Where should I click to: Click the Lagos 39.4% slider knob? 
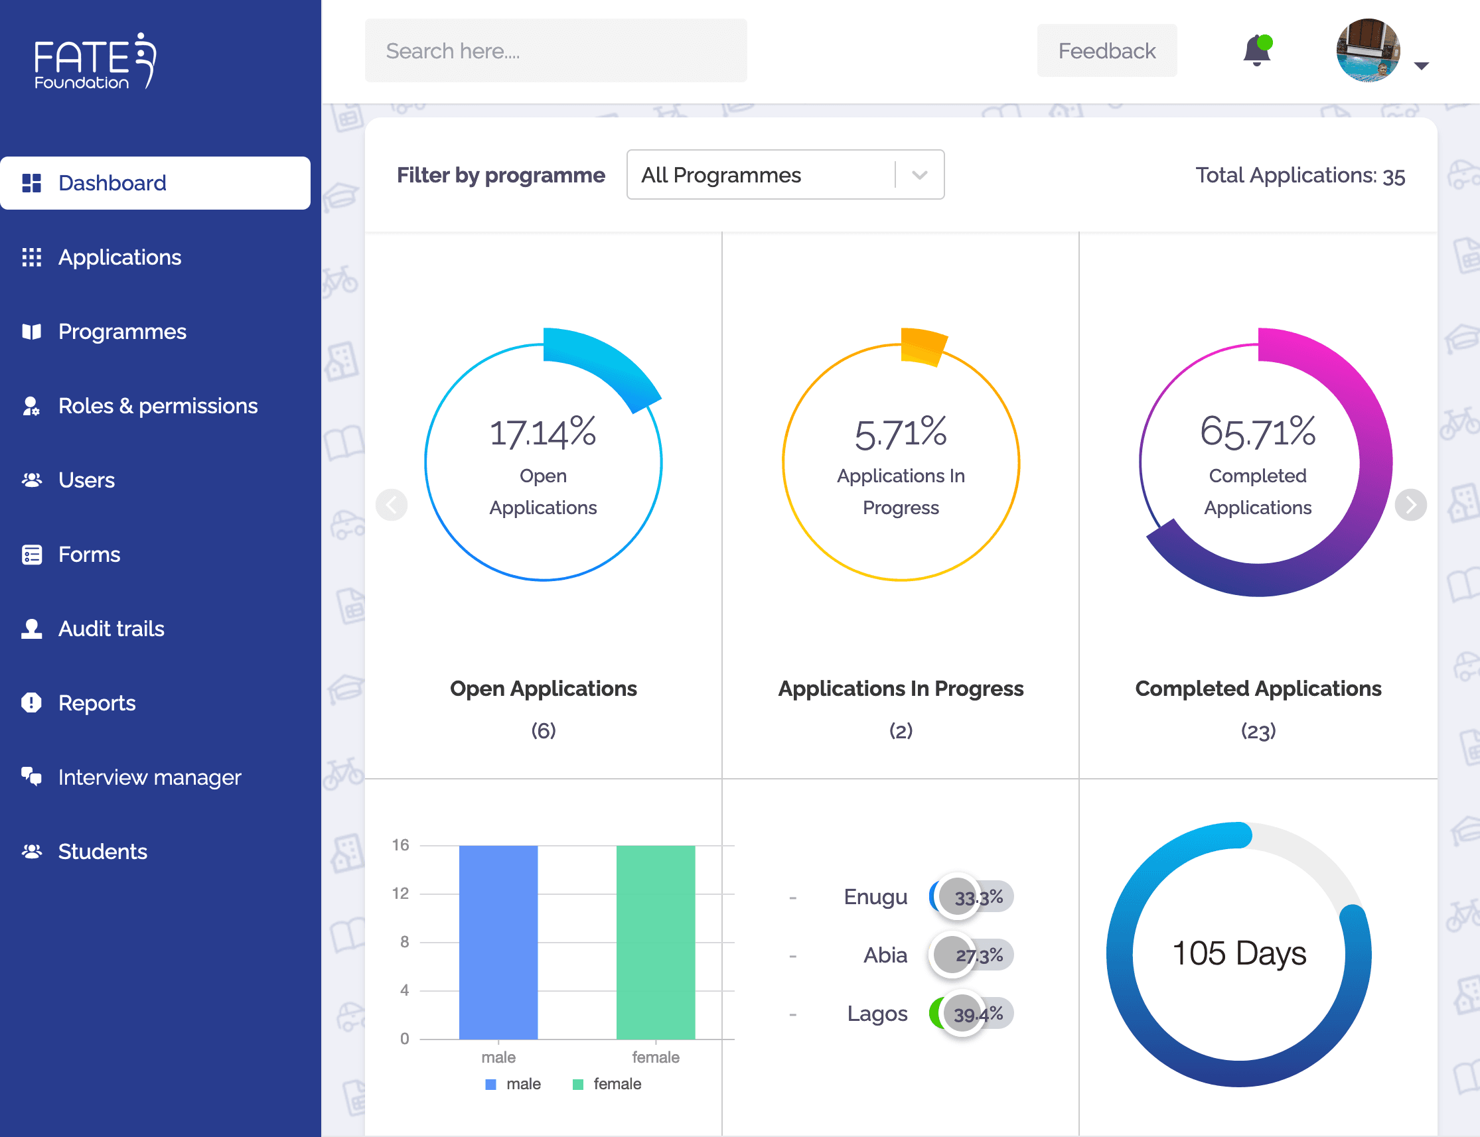coord(962,1013)
